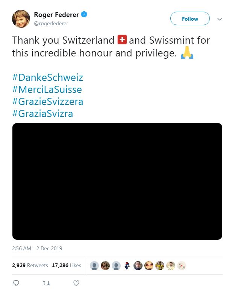Screen dimensions: 232x295
Task: Open the #DankeSchweiz hashtag
Action: (x=48, y=78)
